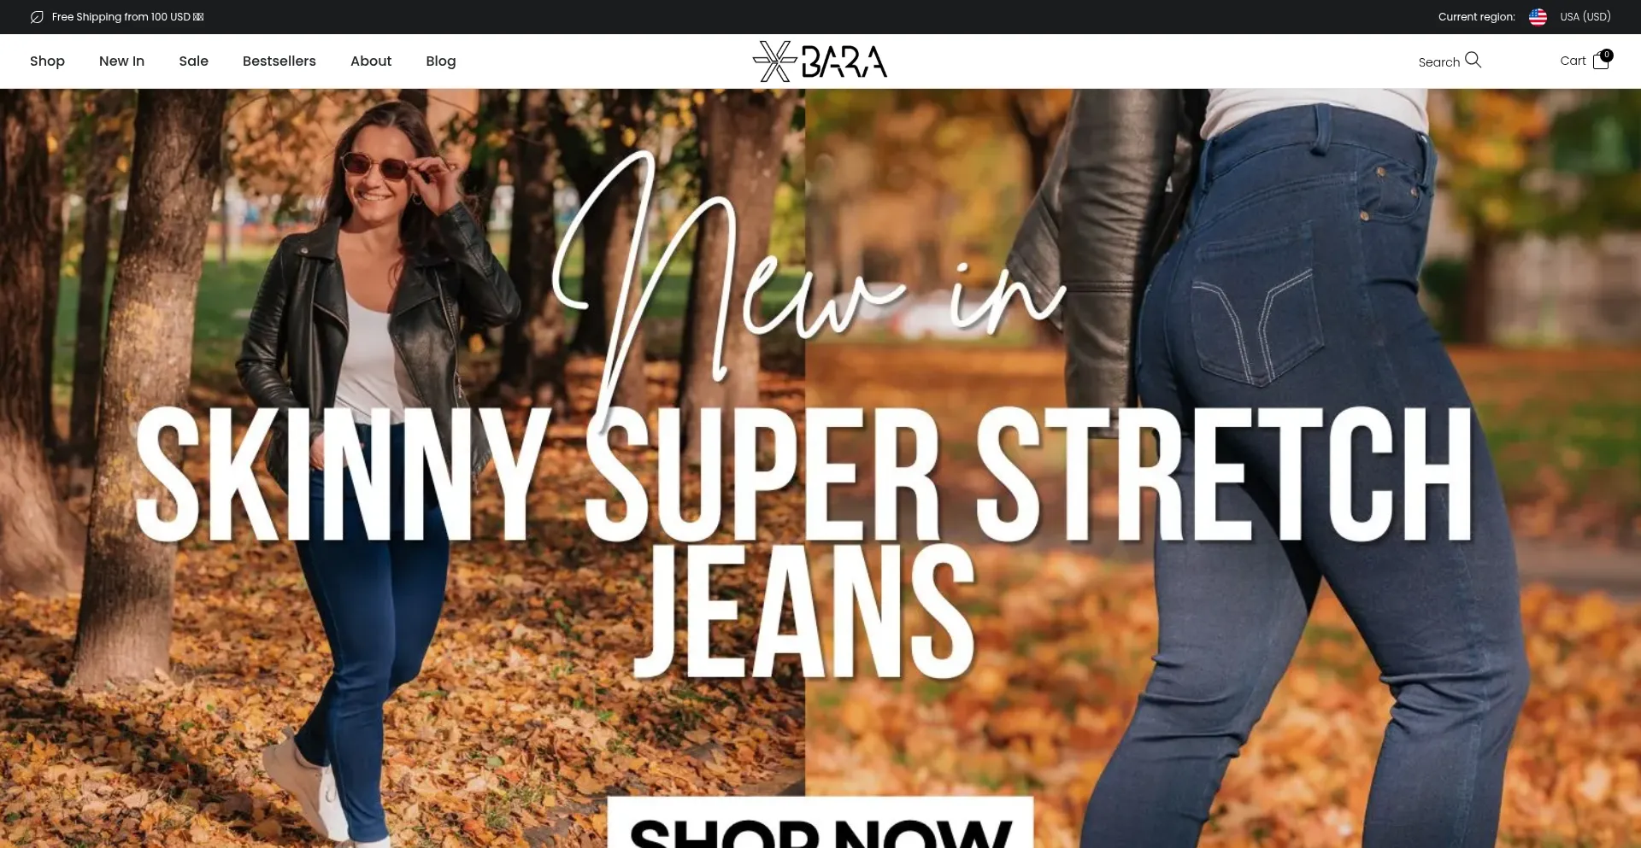This screenshot has height=848, width=1641.
Task: Click the free shipping tag icon
Action: tap(37, 17)
